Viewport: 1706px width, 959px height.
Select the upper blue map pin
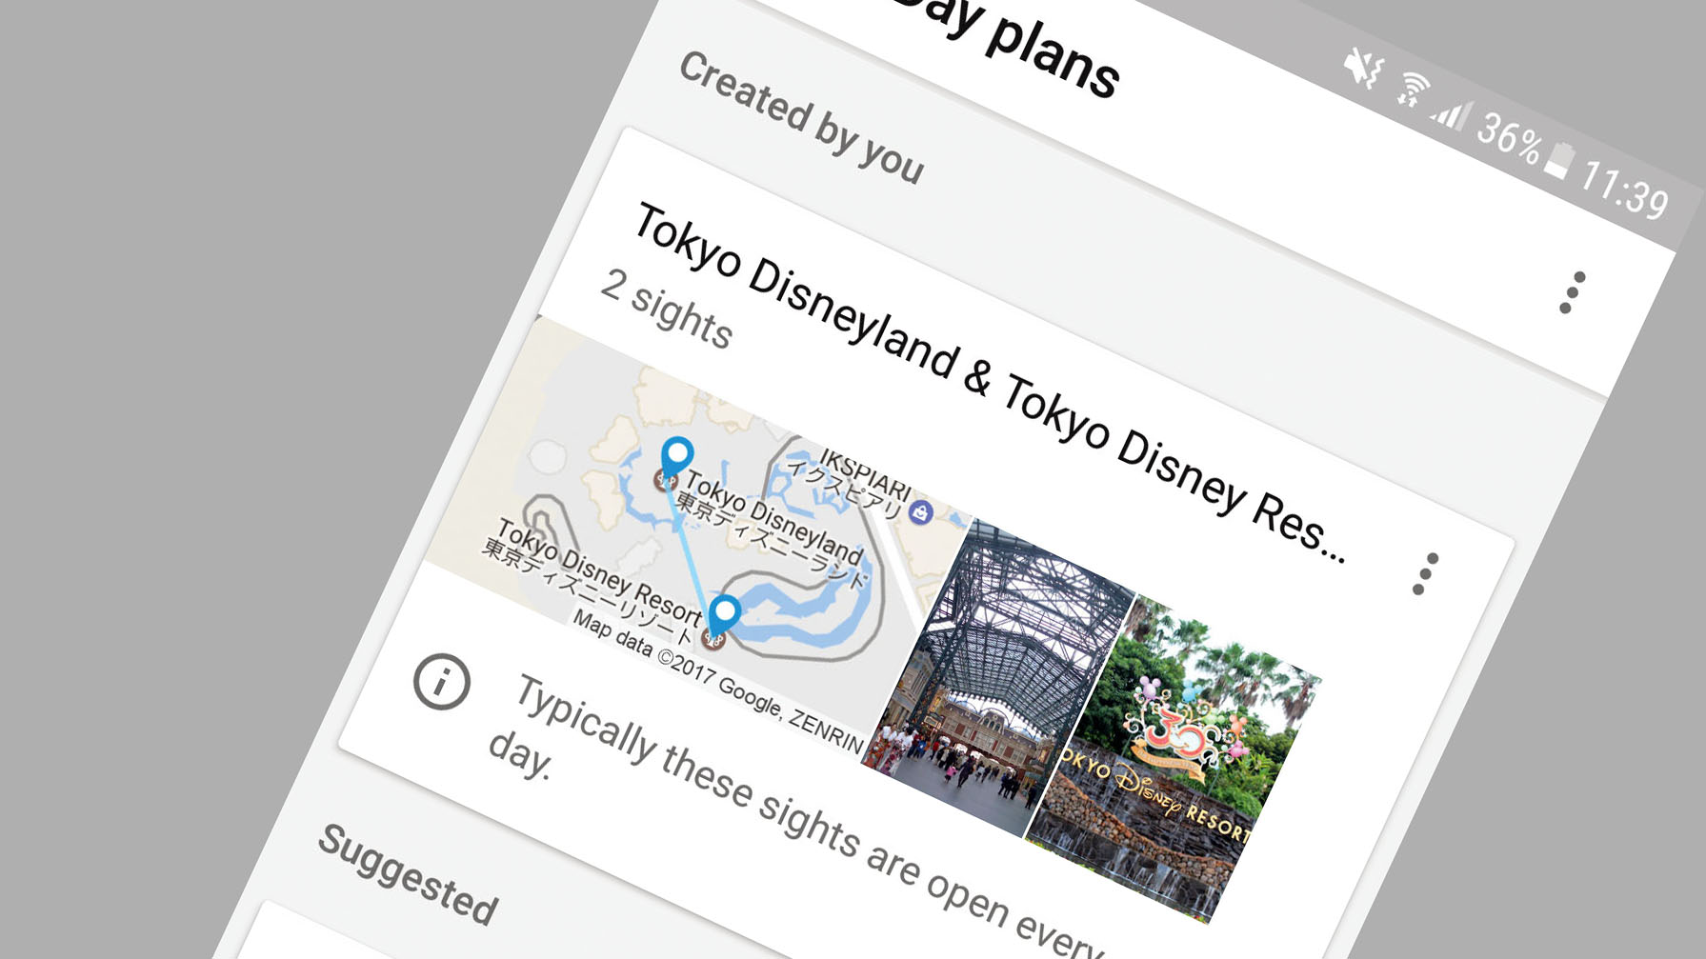click(675, 457)
